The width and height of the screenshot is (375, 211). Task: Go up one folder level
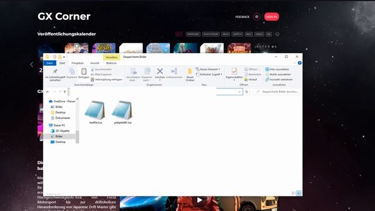65,91
